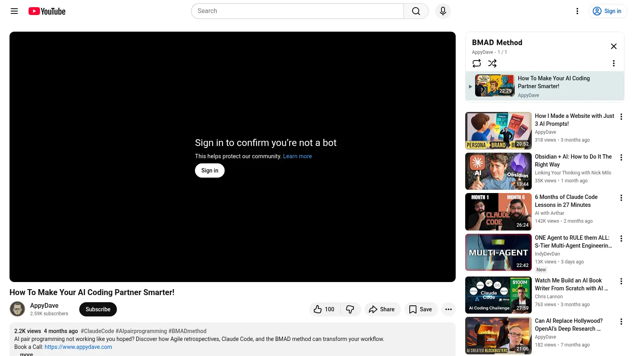Close the BMAD Method playlist panel

pyautogui.click(x=614, y=46)
